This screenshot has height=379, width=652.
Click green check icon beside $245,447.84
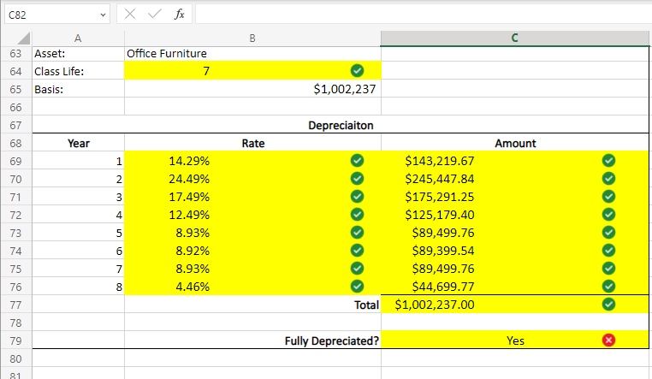[x=608, y=178]
